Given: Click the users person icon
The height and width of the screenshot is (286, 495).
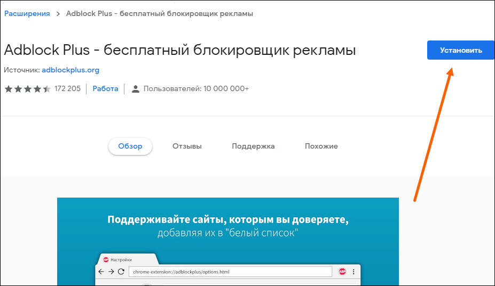Looking at the screenshot, I should click(x=136, y=89).
